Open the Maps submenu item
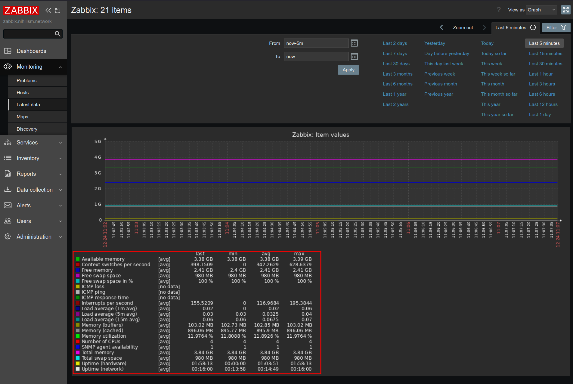This screenshot has height=384, width=573. click(37, 117)
